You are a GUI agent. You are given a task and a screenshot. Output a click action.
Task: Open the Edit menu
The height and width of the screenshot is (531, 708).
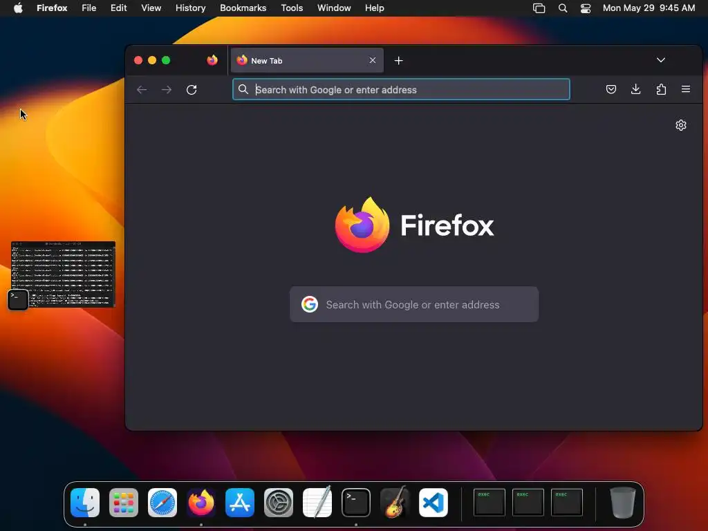coord(119,8)
